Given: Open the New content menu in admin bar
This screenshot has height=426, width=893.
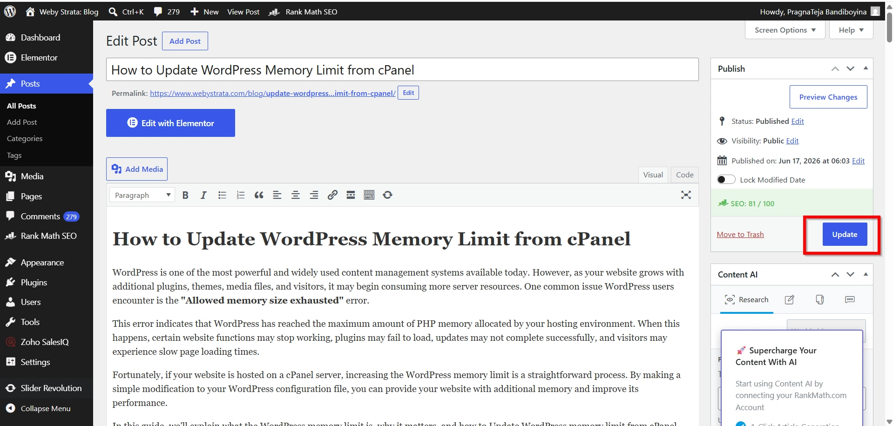Looking at the screenshot, I should coord(204,12).
